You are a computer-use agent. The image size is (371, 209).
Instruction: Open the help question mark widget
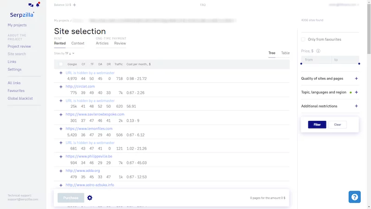354,197
